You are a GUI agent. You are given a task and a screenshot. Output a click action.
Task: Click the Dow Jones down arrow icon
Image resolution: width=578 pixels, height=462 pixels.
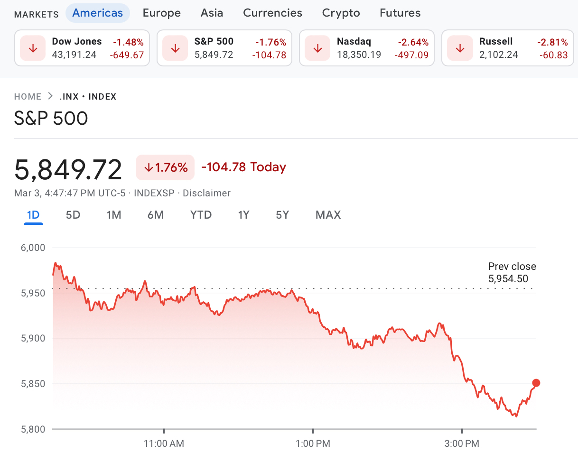33,48
